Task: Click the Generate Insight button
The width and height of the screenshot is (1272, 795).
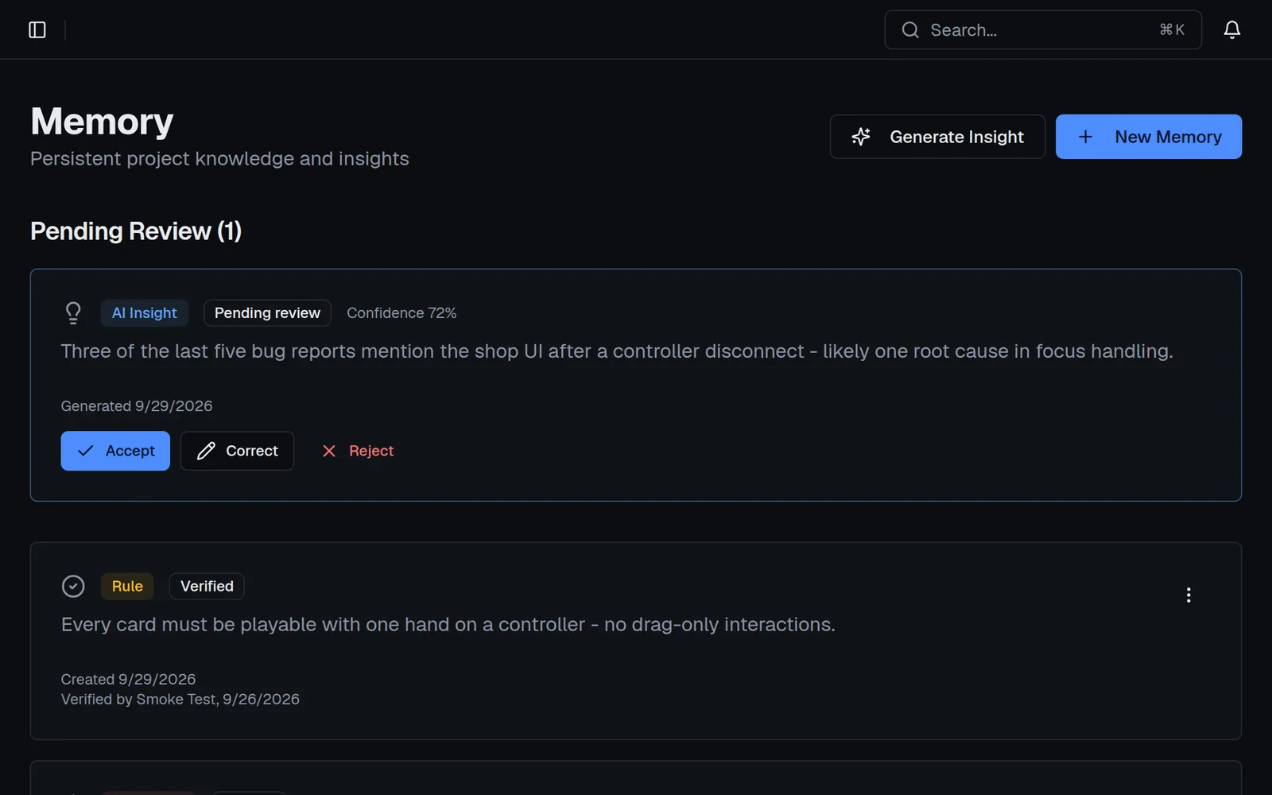Action: [x=937, y=137]
